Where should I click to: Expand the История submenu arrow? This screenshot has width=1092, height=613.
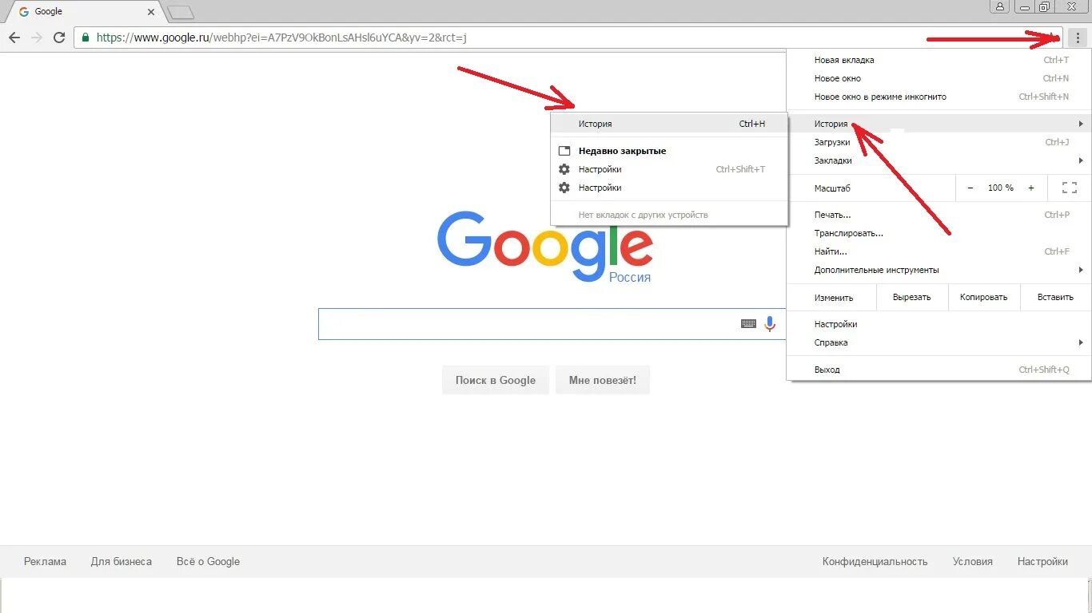pos(1081,124)
